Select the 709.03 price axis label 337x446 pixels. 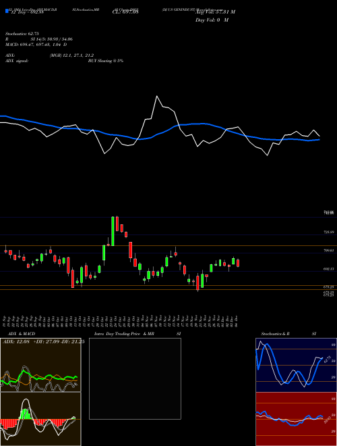[x=330, y=251]
